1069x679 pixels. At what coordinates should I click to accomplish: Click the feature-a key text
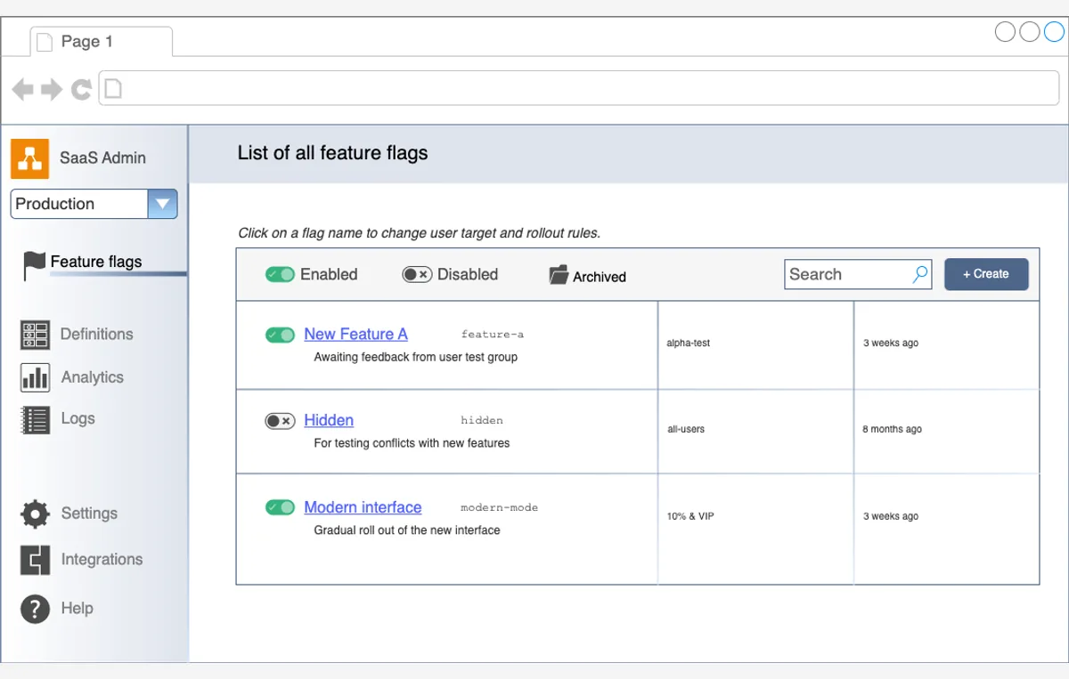[x=493, y=335]
